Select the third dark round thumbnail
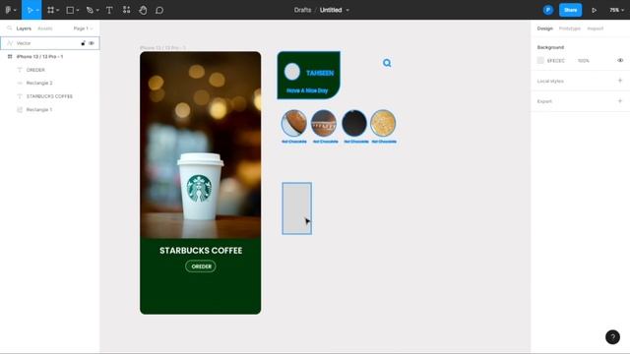The image size is (630, 354). [x=354, y=123]
